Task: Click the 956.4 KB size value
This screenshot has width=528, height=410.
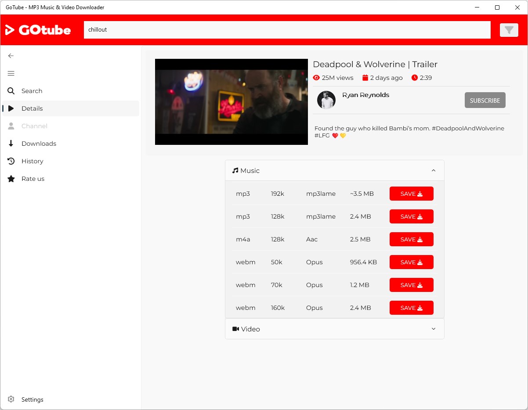Action: point(363,262)
